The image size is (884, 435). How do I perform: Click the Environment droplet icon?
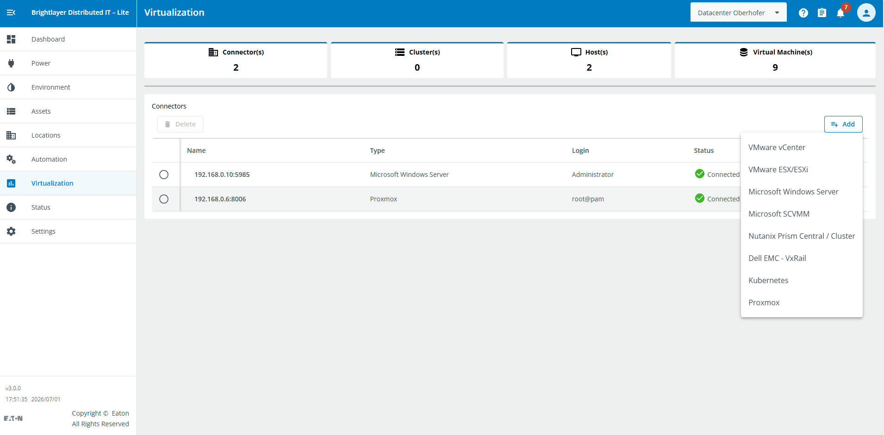pos(11,87)
